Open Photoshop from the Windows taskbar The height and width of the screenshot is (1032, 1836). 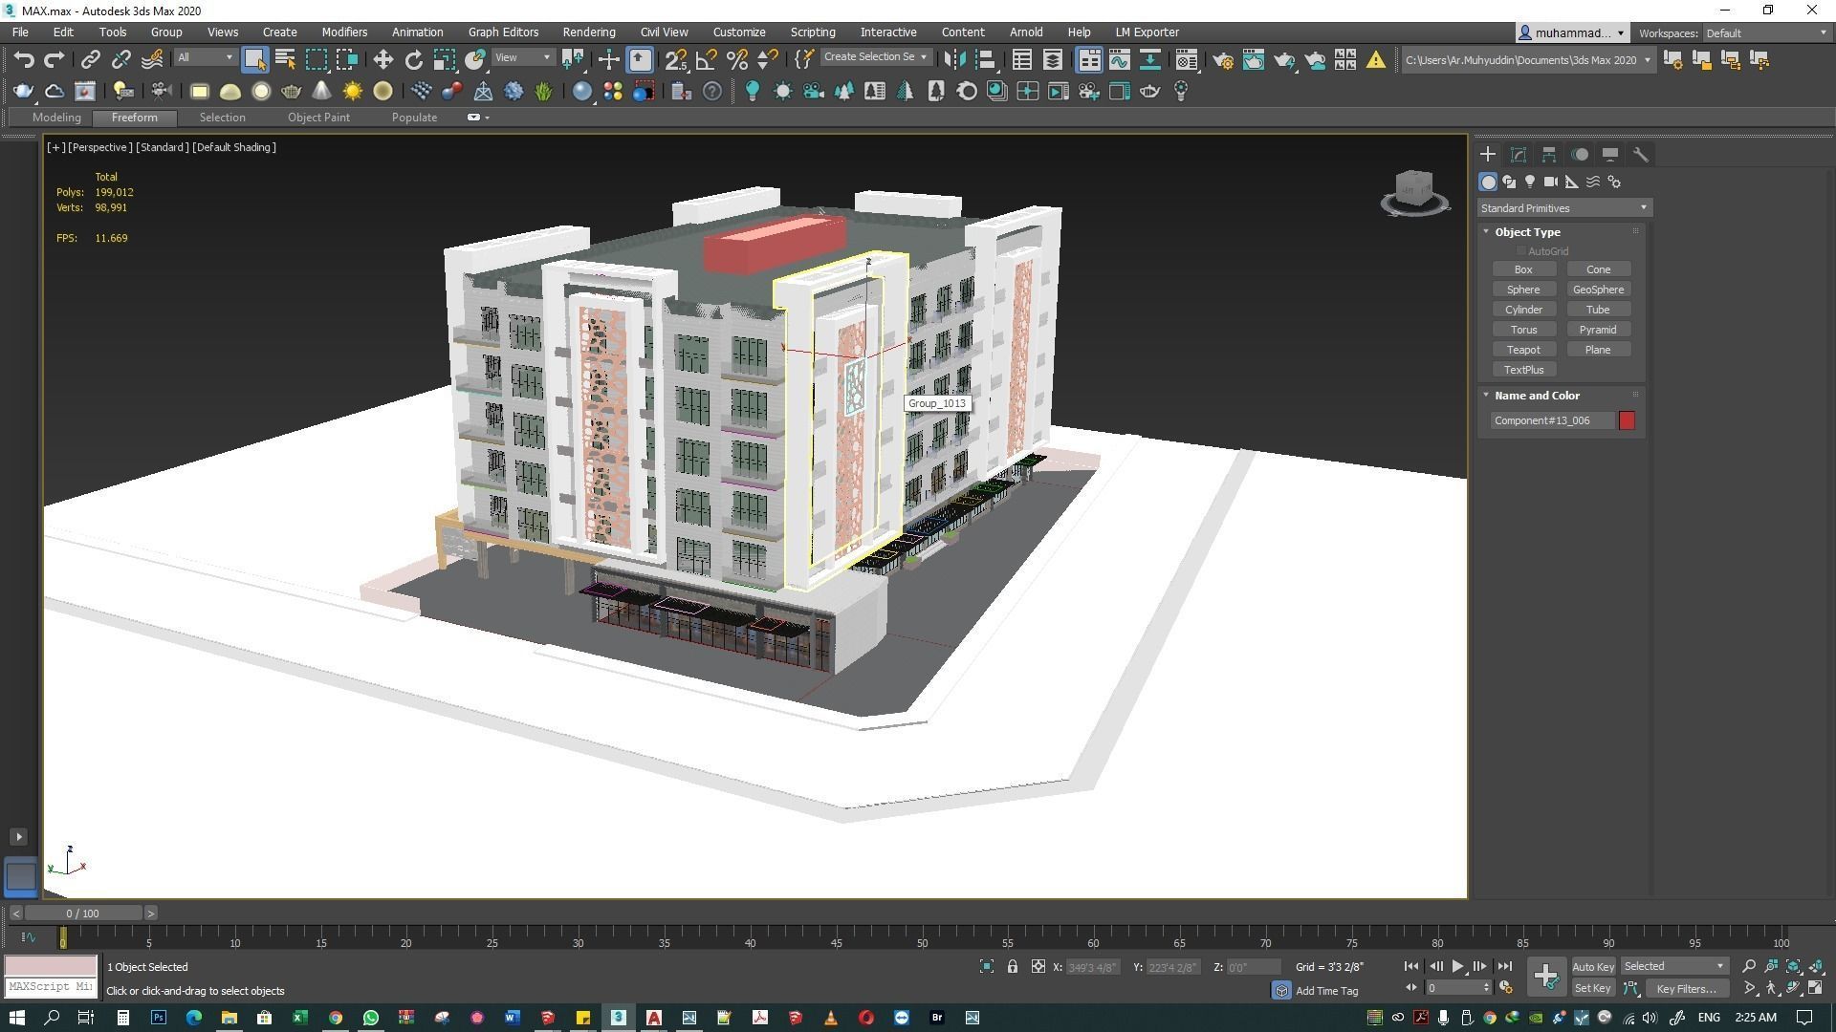(x=159, y=1018)
